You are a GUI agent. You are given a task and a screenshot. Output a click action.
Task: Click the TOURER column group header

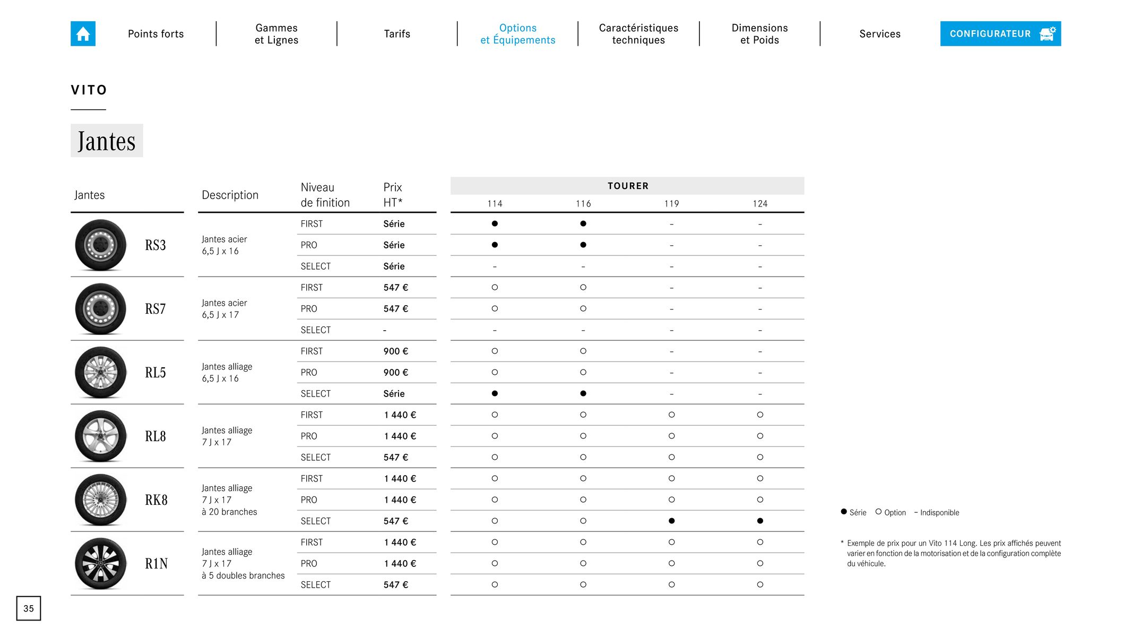coord(627,186)
